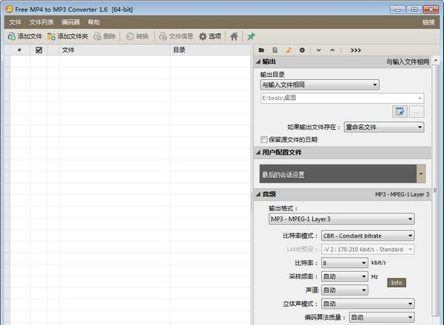
Task: Open the 重命名文件 dropdown
Action: point(384,127)
